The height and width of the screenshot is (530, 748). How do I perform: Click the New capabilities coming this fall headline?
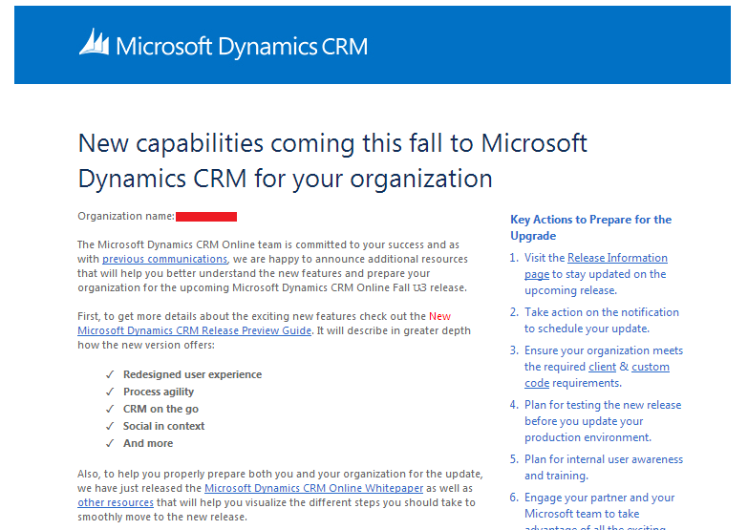coord(332,160)
